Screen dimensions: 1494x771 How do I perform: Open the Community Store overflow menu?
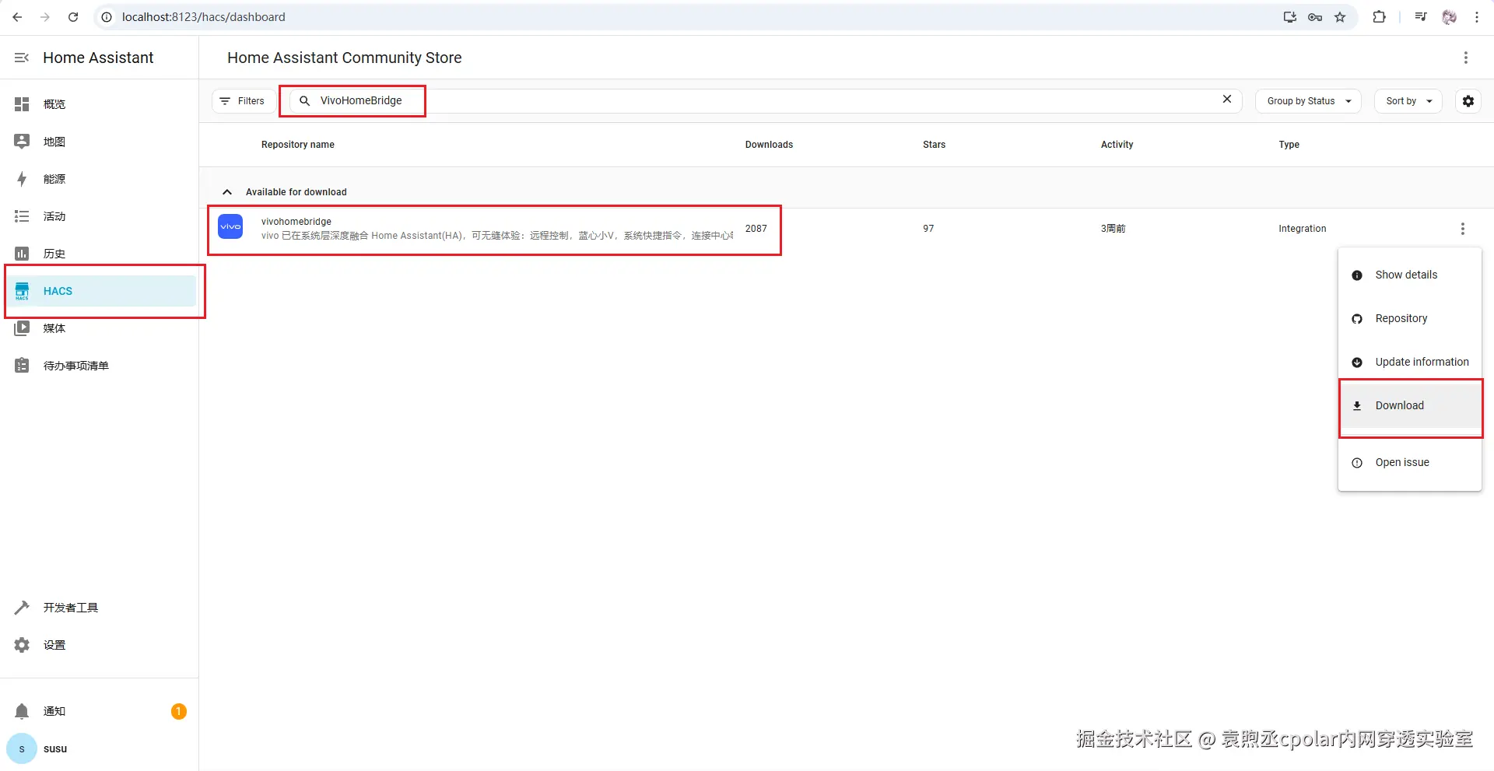pyautogui.click(x=1466, y=58)
